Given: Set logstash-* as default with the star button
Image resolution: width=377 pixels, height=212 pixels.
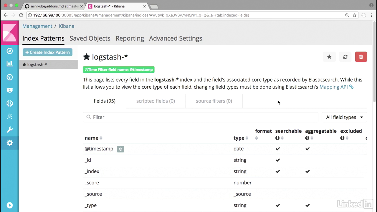Looking at the screenshot, I should (x=329, y=57).
